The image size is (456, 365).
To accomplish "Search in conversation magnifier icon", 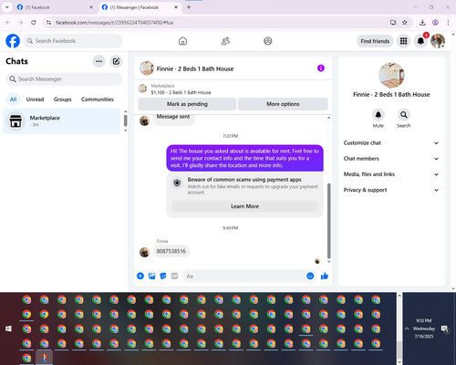I will (x=404, y=115).
